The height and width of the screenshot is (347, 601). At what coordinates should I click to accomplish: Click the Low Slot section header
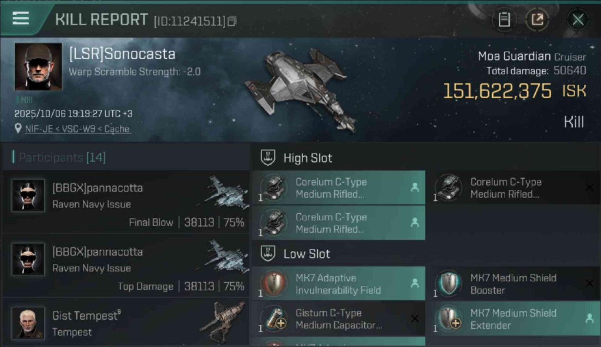click(x=307, y=254)
